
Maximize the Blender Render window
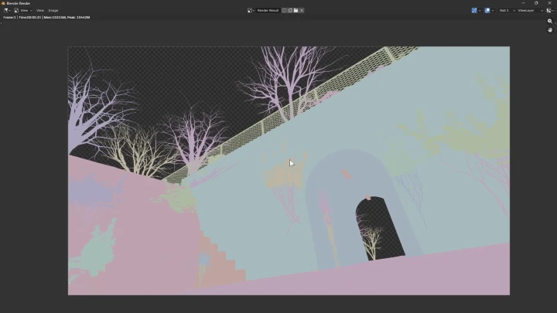536,3
